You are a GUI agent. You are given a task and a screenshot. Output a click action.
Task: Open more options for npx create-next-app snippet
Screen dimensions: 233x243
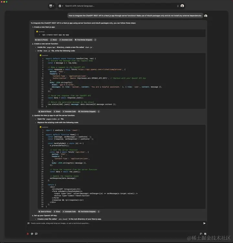[x=95, y=40]
